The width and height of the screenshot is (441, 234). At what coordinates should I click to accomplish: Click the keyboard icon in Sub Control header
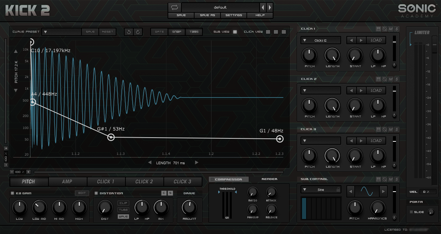(379, 179)
